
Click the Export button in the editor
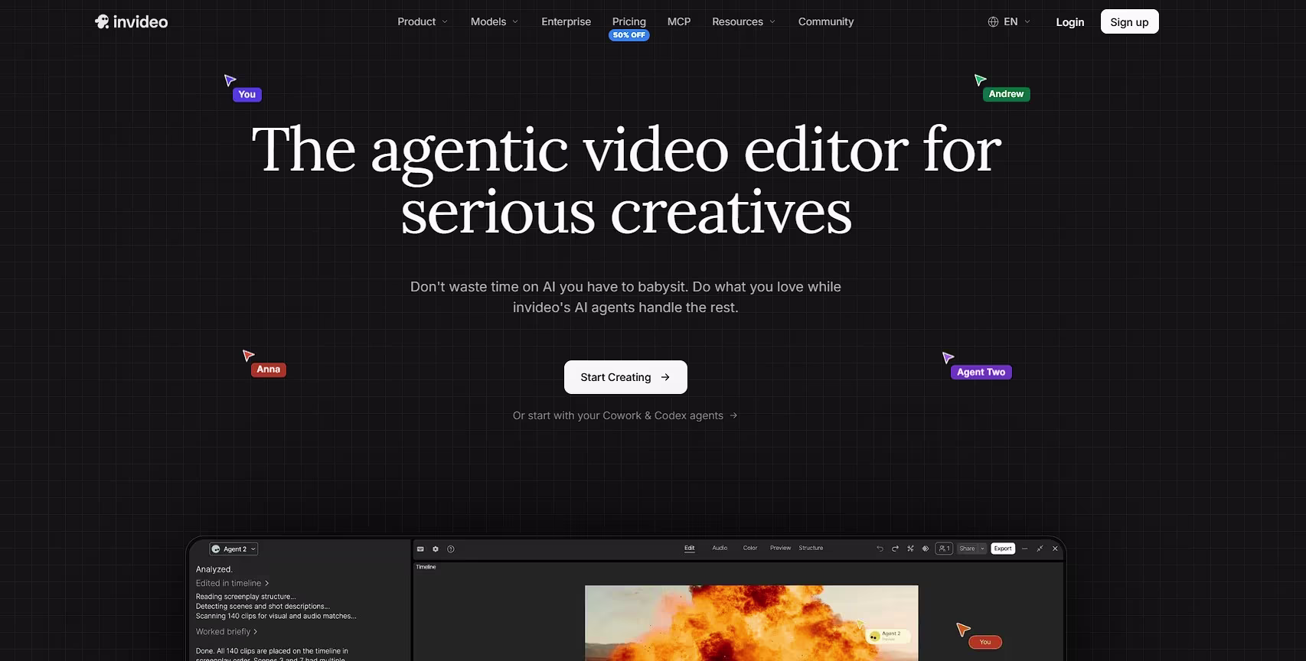1003,549
